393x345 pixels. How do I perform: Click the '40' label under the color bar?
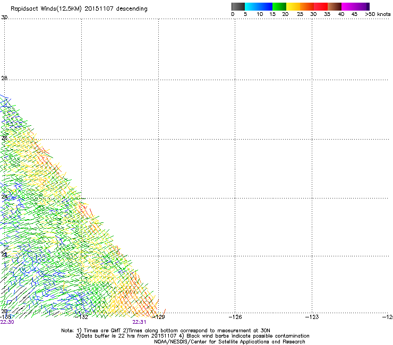click(x=341, y=14)
